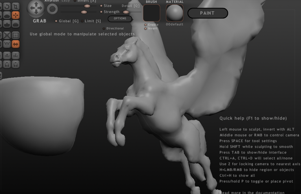The width and height of the screenshot is (301, 194).
Task: Click the Quick help heading
Action: tap(253, 118)
